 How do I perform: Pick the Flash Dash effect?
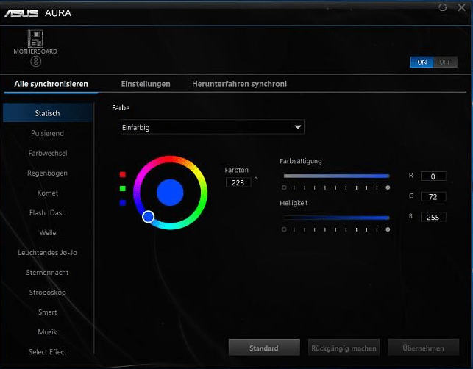click(x=47, y=213)
